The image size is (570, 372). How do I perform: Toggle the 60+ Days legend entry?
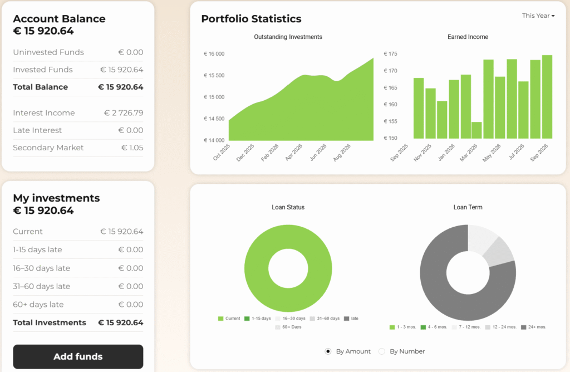pos(288,327)
